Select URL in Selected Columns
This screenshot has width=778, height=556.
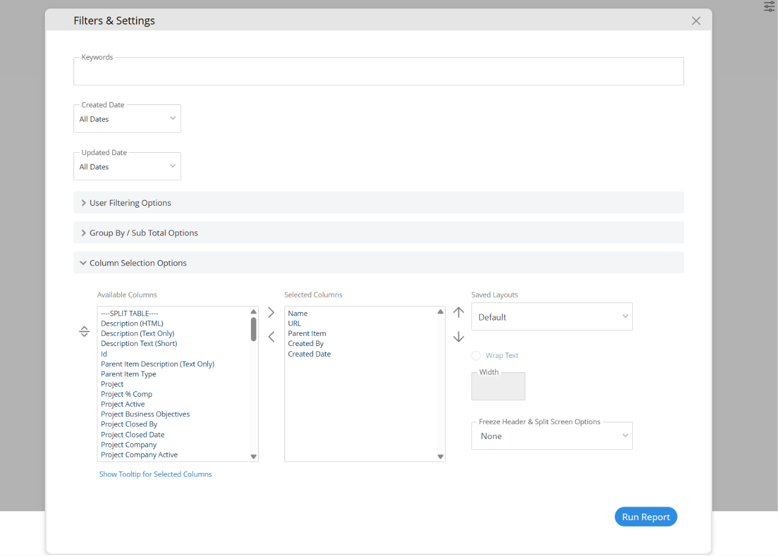point(295,323)
